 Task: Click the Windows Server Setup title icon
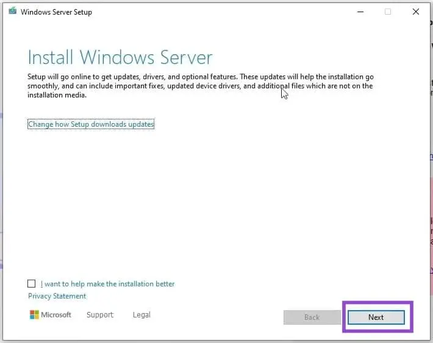tap(12, 12)
